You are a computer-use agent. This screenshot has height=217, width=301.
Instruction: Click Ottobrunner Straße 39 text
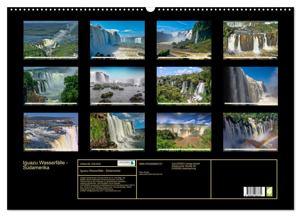point(184,166)
